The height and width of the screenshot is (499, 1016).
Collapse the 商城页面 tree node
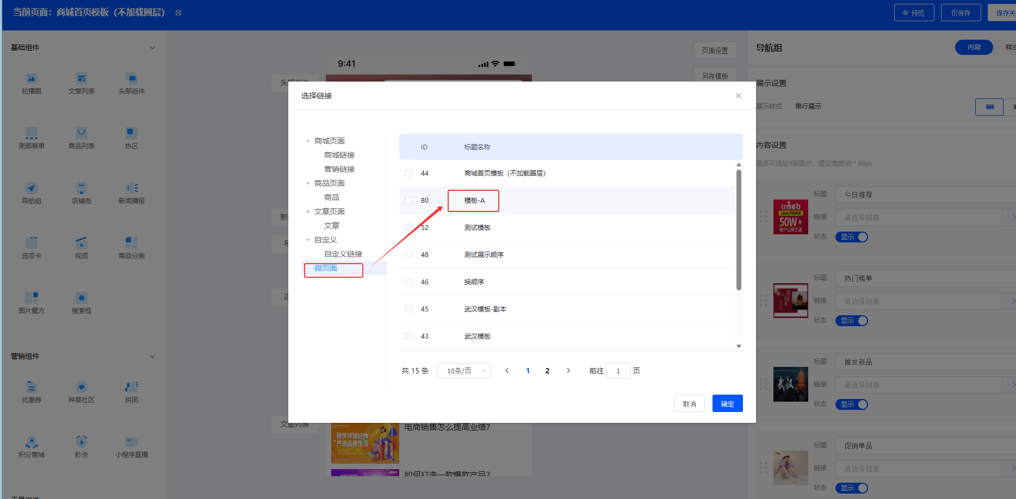[308, 141]
